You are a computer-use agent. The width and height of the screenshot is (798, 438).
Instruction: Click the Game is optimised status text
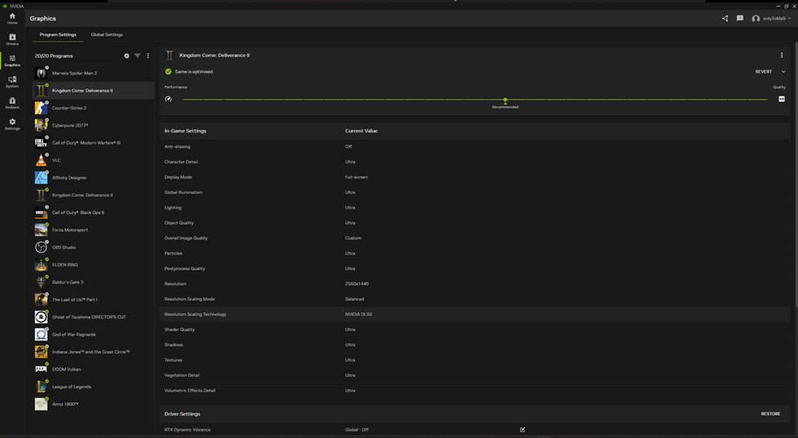coord(194,72)
